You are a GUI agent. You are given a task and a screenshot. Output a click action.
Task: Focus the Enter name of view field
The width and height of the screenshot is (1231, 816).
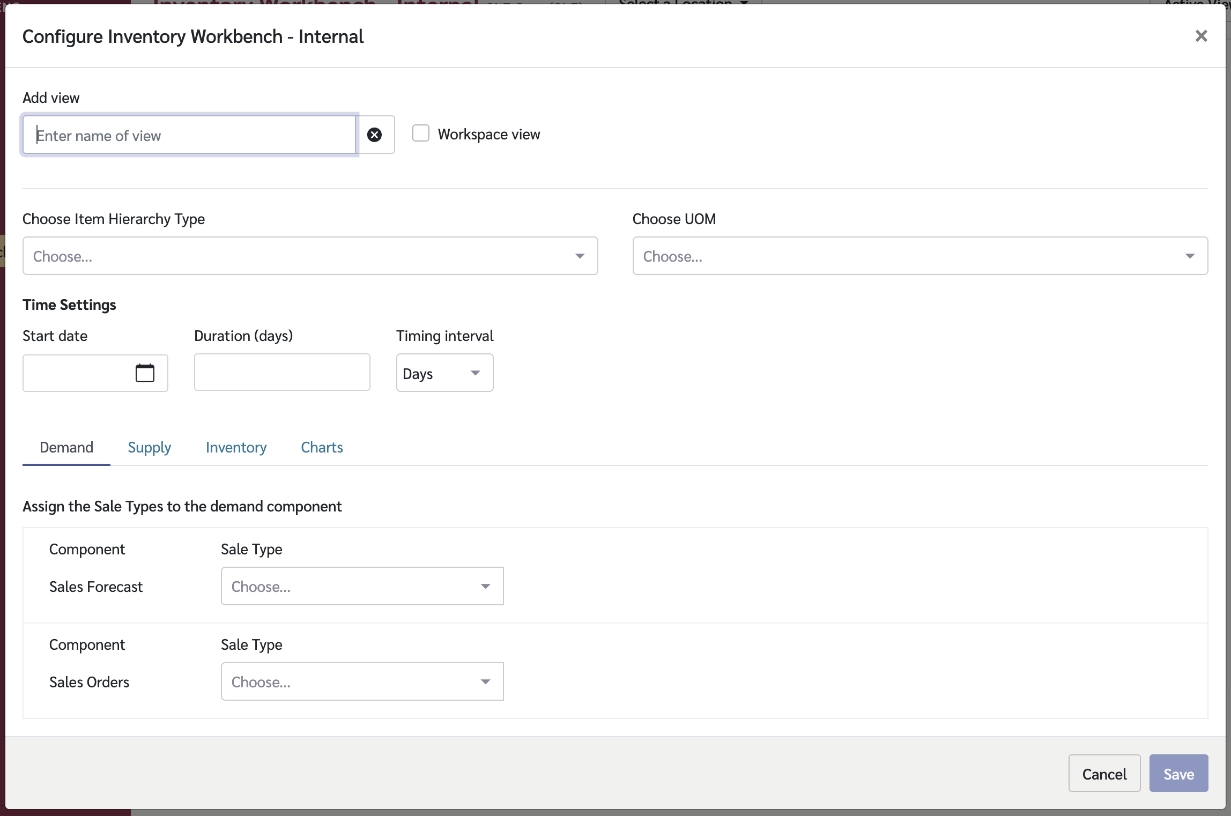pyautogui.click(x=189, y=135)
